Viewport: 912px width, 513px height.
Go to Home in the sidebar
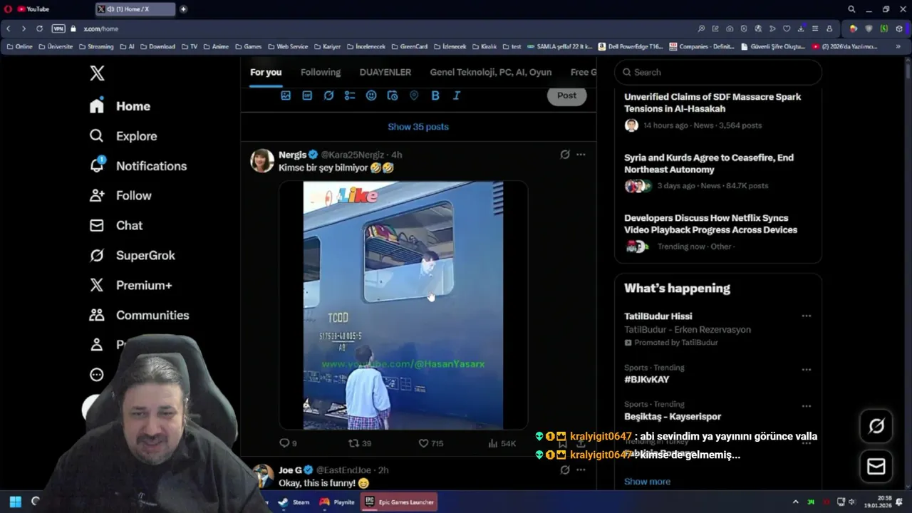(x=120, y=106)
